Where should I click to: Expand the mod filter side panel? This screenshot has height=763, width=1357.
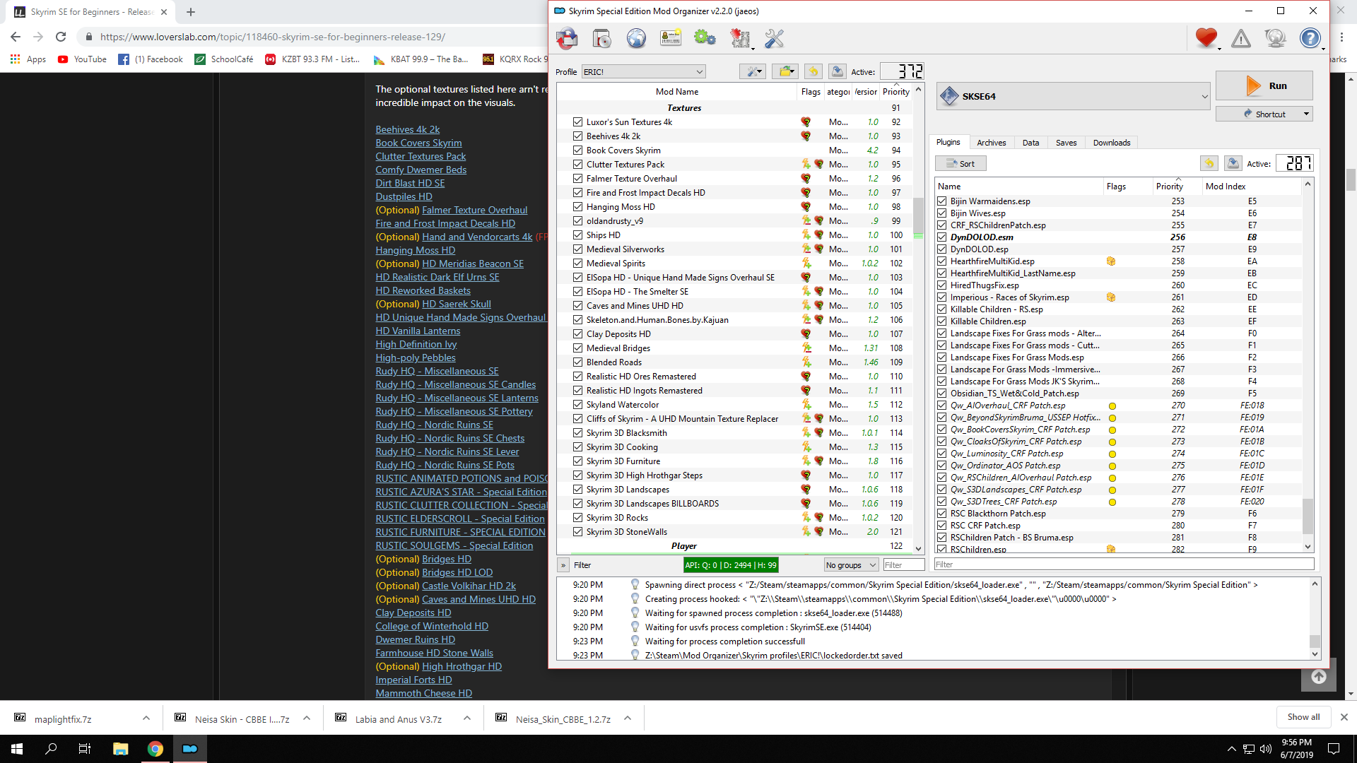563,565
